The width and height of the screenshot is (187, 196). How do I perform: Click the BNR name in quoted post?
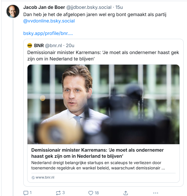(39, 45)
